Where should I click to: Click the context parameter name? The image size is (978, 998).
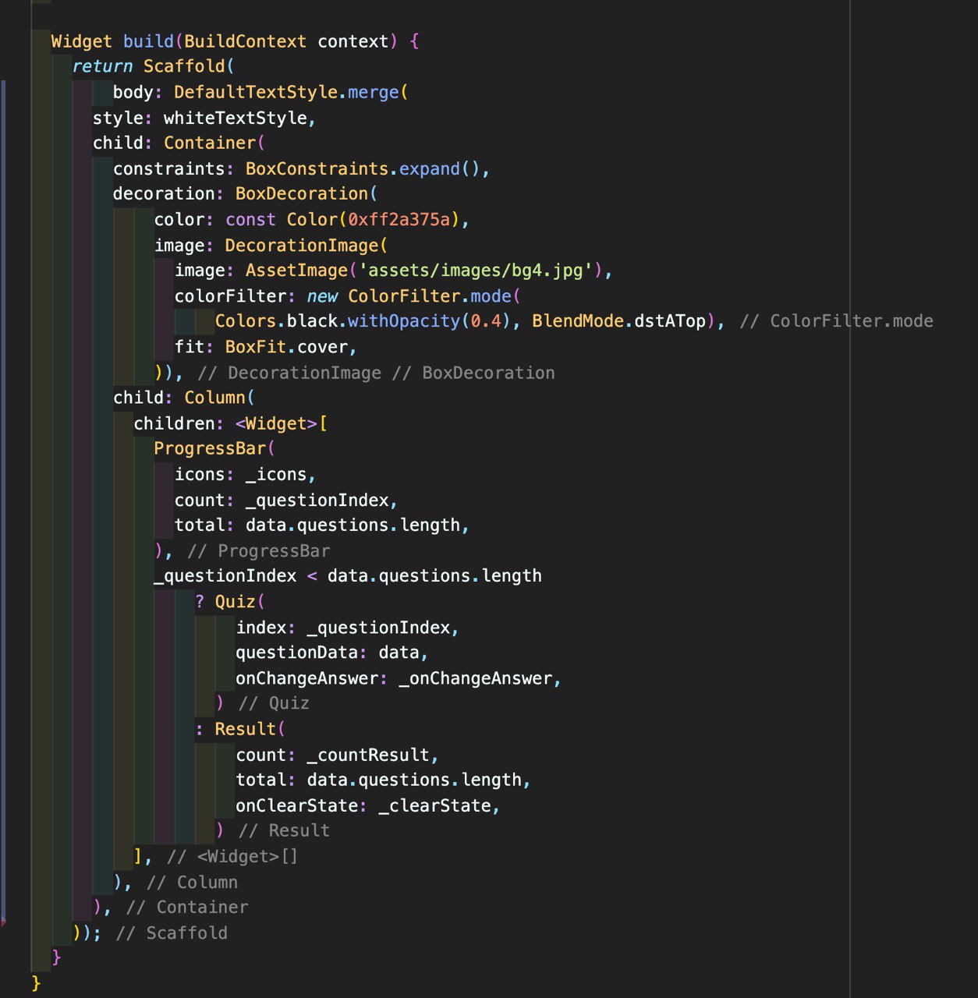point(353,41)
